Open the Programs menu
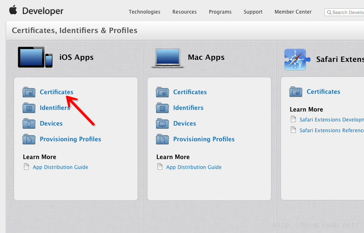 [220, 12]
